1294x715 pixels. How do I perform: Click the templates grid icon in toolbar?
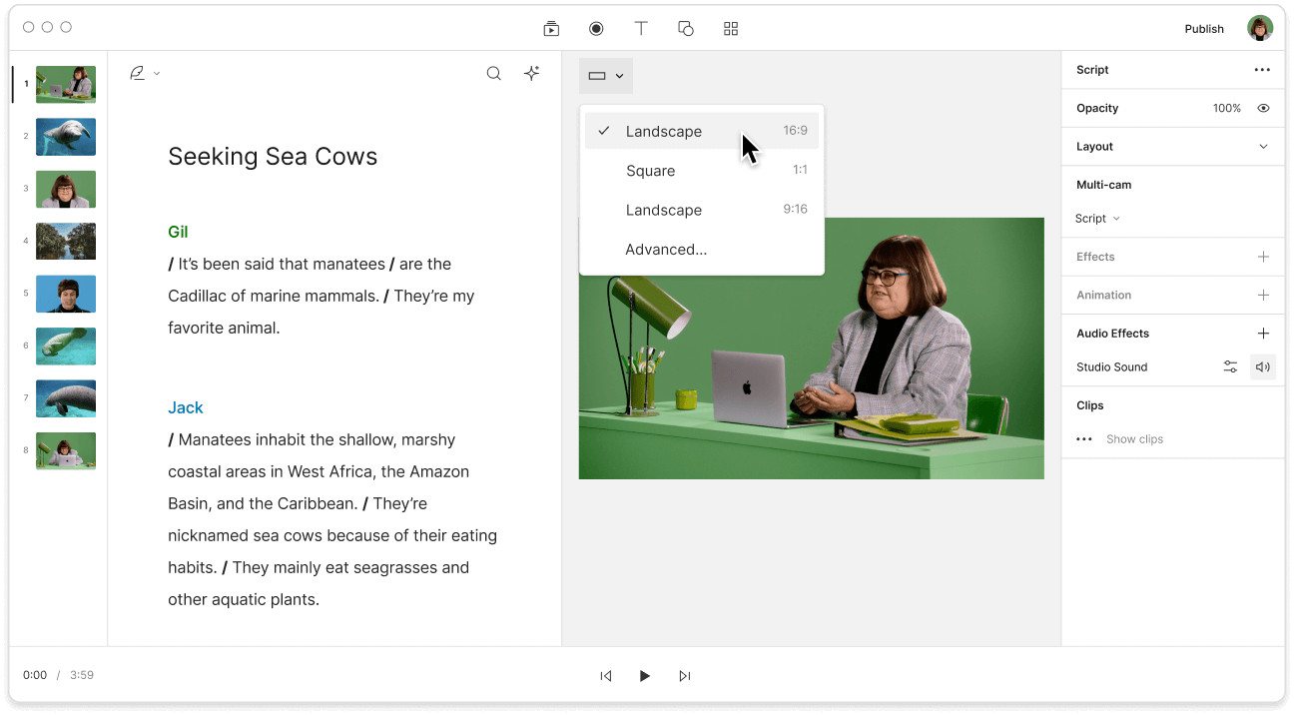(730, 28)
